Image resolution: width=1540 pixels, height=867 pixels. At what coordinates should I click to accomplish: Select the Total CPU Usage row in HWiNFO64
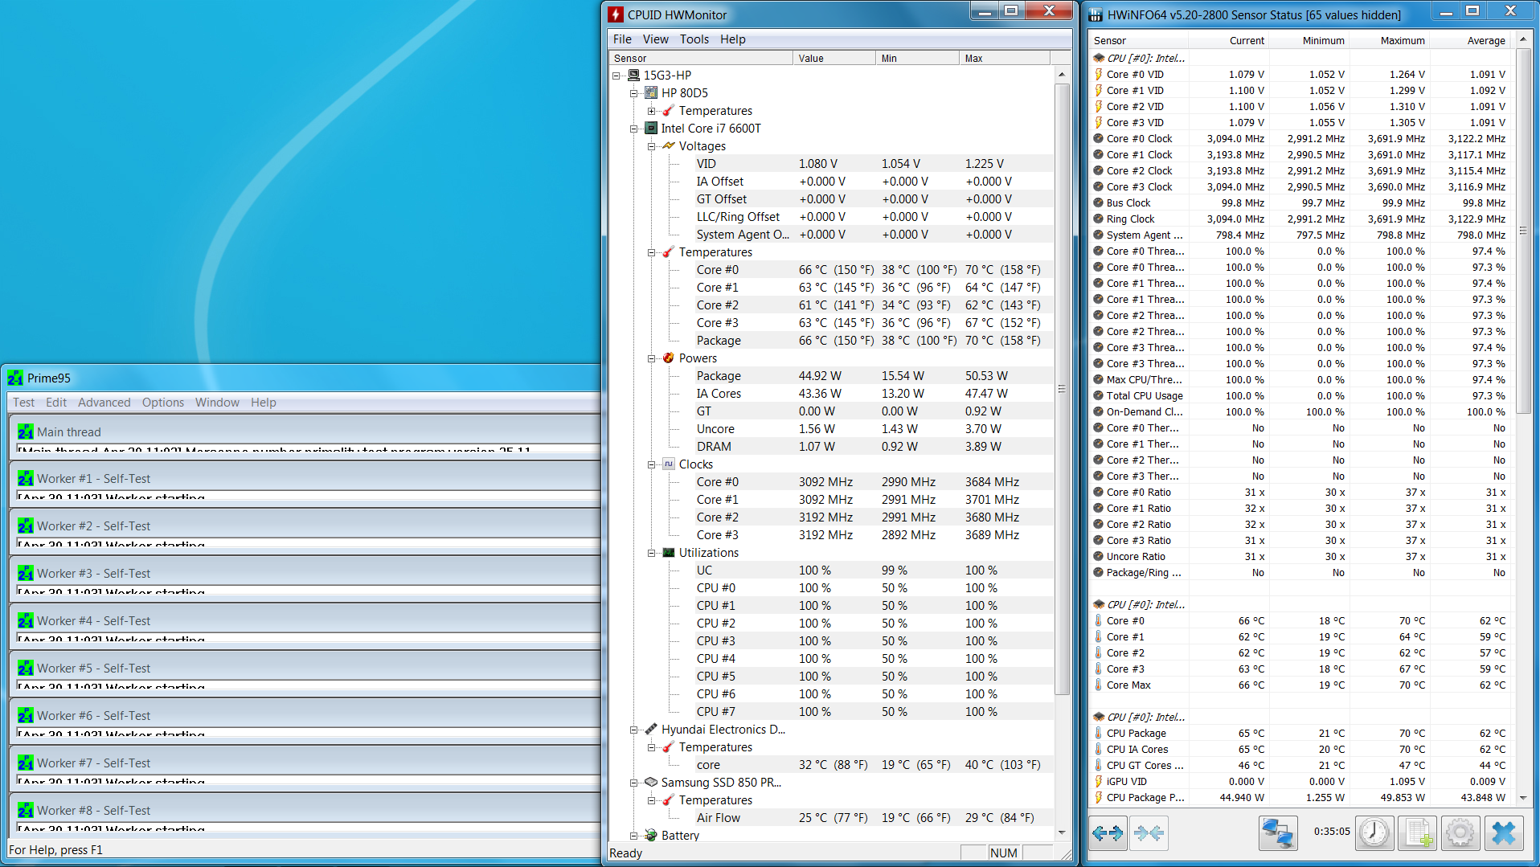[x=1301, y=395]
